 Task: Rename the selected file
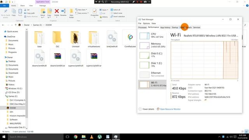pyautogui.click(x=63, y=12)
